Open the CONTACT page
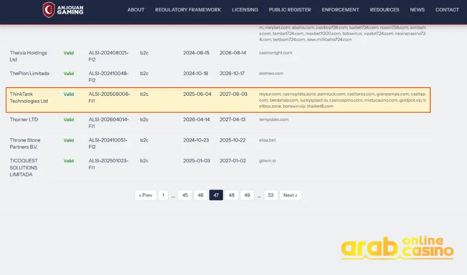Viewport: 467px width, 275px height. 447,10
